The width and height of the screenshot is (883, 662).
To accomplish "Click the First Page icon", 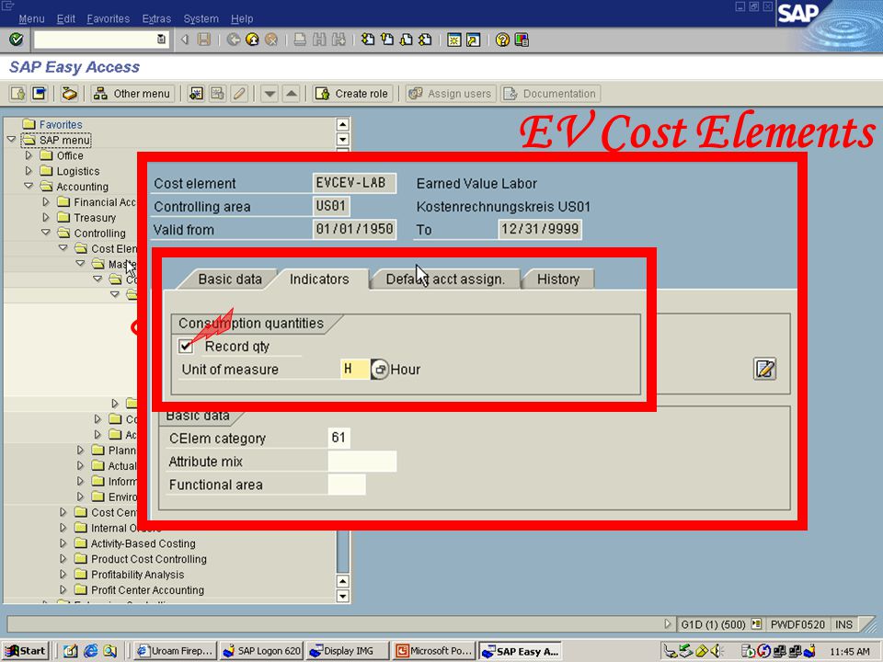I will 368,40.
